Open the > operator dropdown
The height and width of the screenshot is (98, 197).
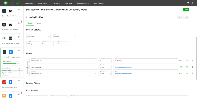105,61
